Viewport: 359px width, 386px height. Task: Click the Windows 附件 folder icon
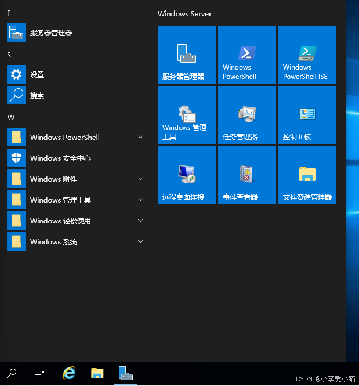click(16, 179)
